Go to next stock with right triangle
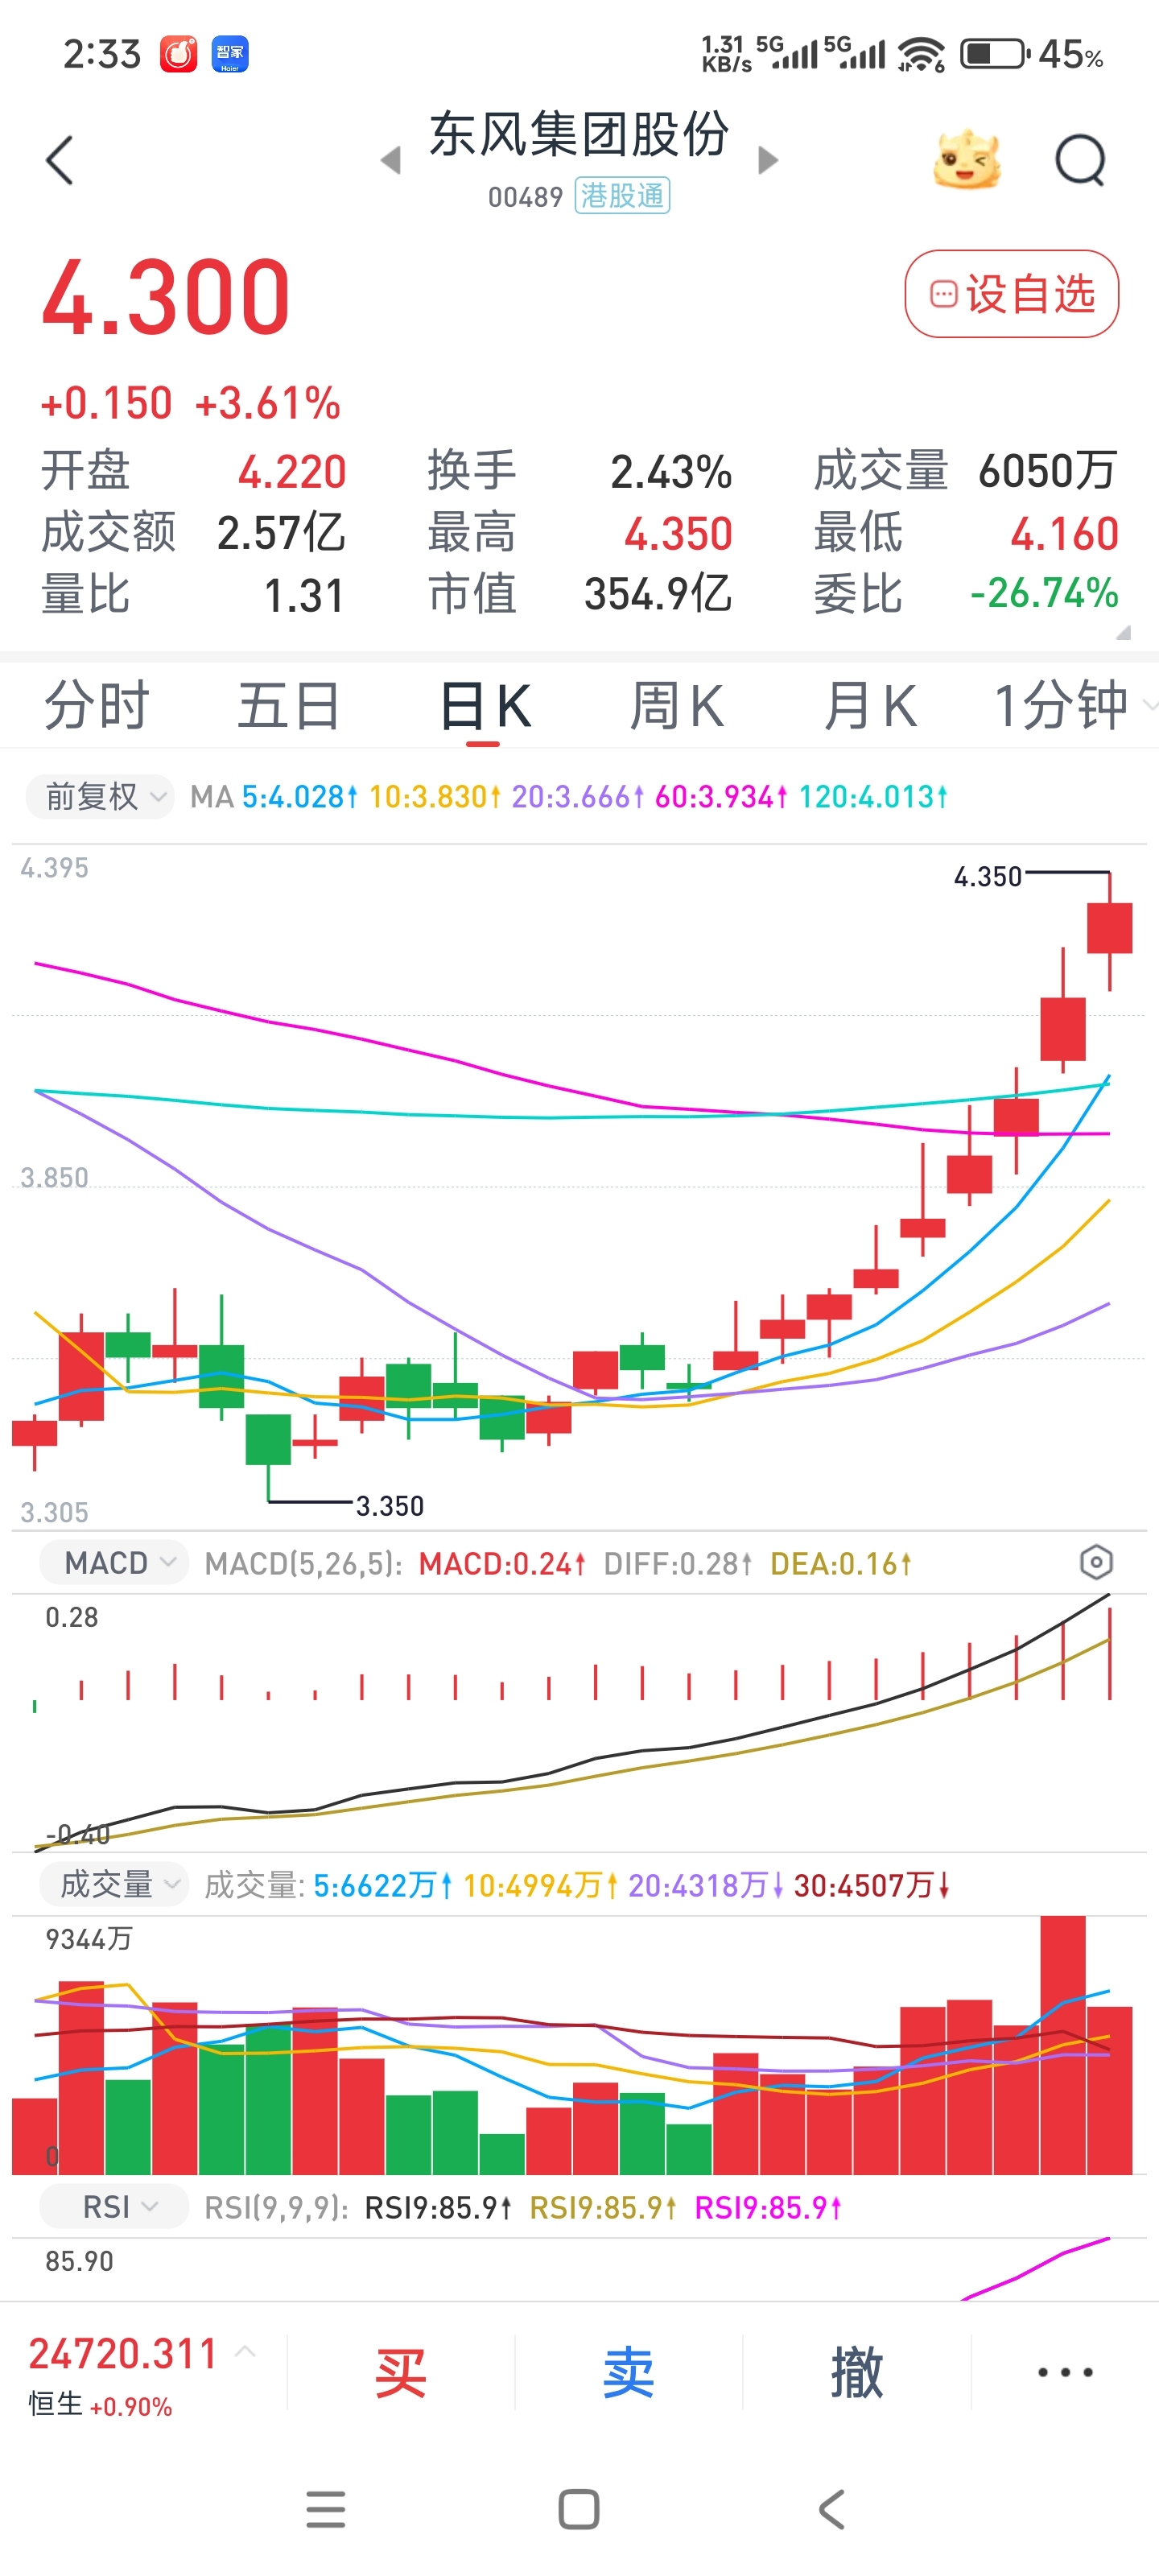This screenshot has height=2576, width=1159. (x=768, y=160)
